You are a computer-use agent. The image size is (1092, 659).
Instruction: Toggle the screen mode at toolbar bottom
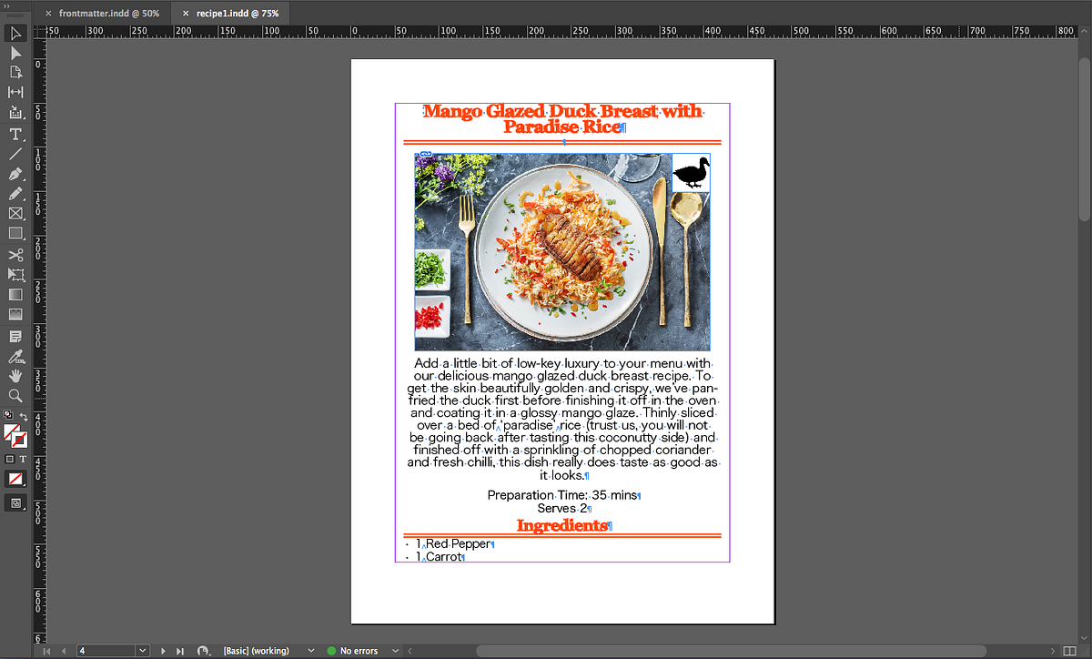tap(15, 502)
